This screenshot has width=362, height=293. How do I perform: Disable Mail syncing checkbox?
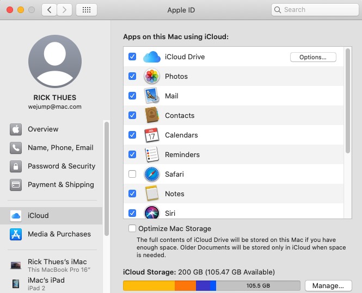pos(132,96)
